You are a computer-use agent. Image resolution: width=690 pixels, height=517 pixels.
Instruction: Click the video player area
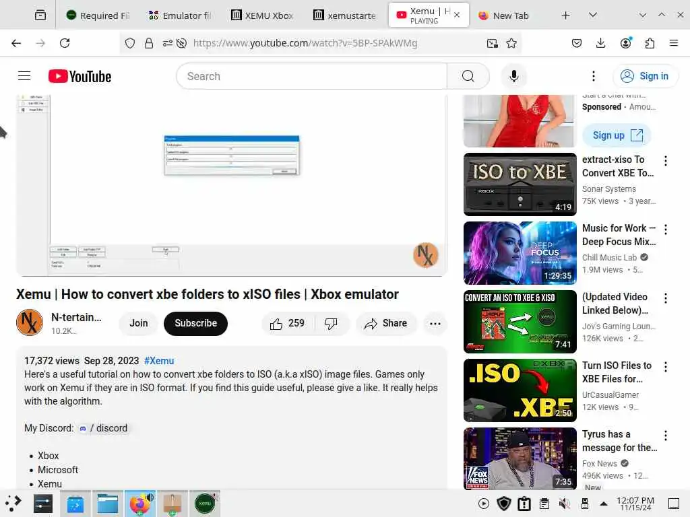(x=232, y=186)
